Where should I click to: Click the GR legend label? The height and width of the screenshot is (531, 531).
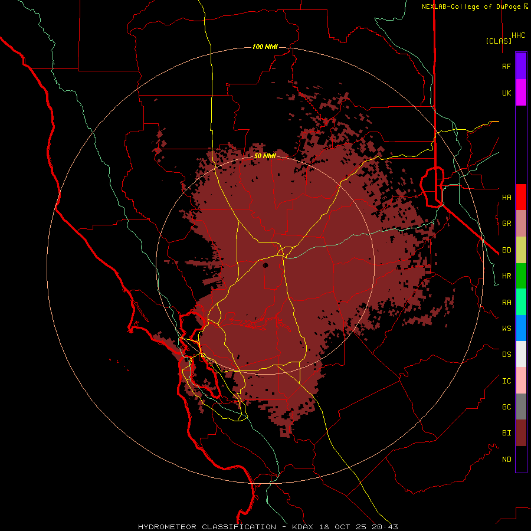(506, 224)
